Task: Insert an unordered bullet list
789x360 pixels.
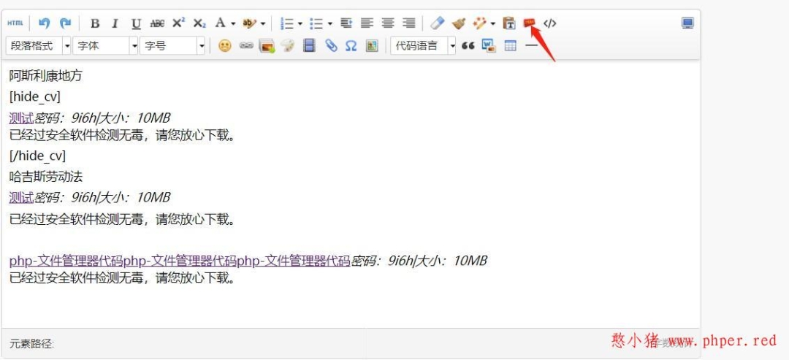Action: (x=316, y=23)
